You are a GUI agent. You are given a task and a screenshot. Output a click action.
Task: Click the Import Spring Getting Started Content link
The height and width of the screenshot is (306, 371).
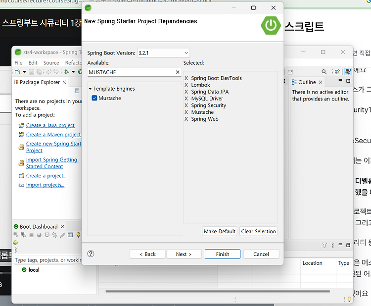click(x=52, y=163)
